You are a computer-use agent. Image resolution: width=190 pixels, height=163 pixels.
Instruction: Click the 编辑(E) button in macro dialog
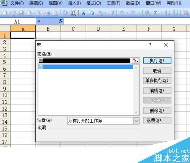[x=157, y=90]
